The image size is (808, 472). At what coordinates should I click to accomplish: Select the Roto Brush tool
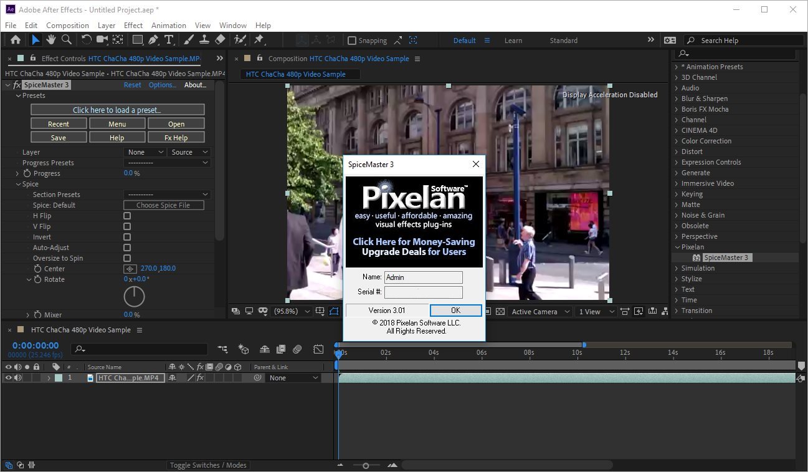(x=240, y=40)
